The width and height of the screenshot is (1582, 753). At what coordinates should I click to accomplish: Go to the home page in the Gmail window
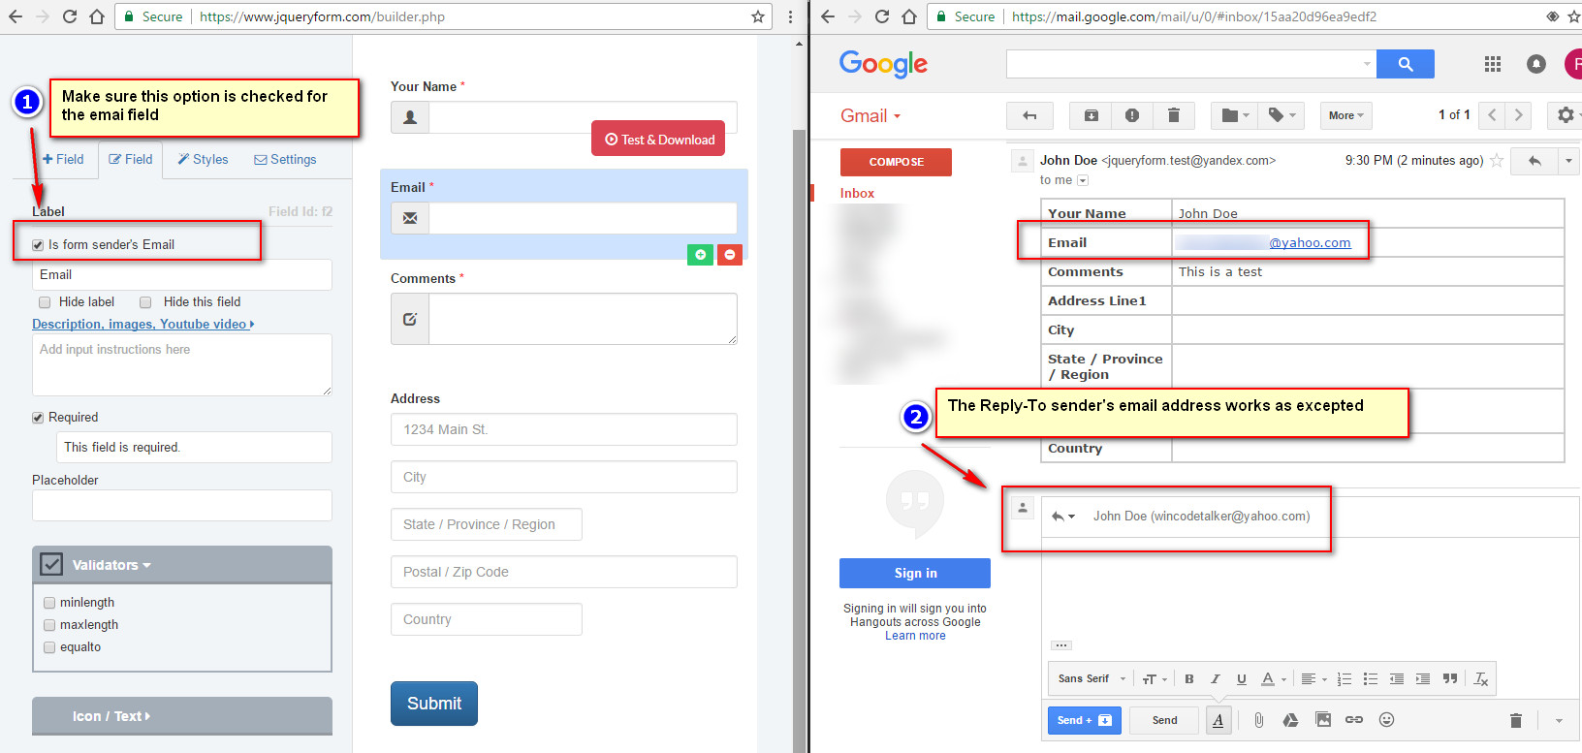tap(909, 16)
